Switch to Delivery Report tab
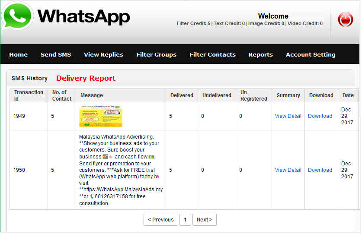This screenshot has height=234, width=362. [x=86, y=79]
